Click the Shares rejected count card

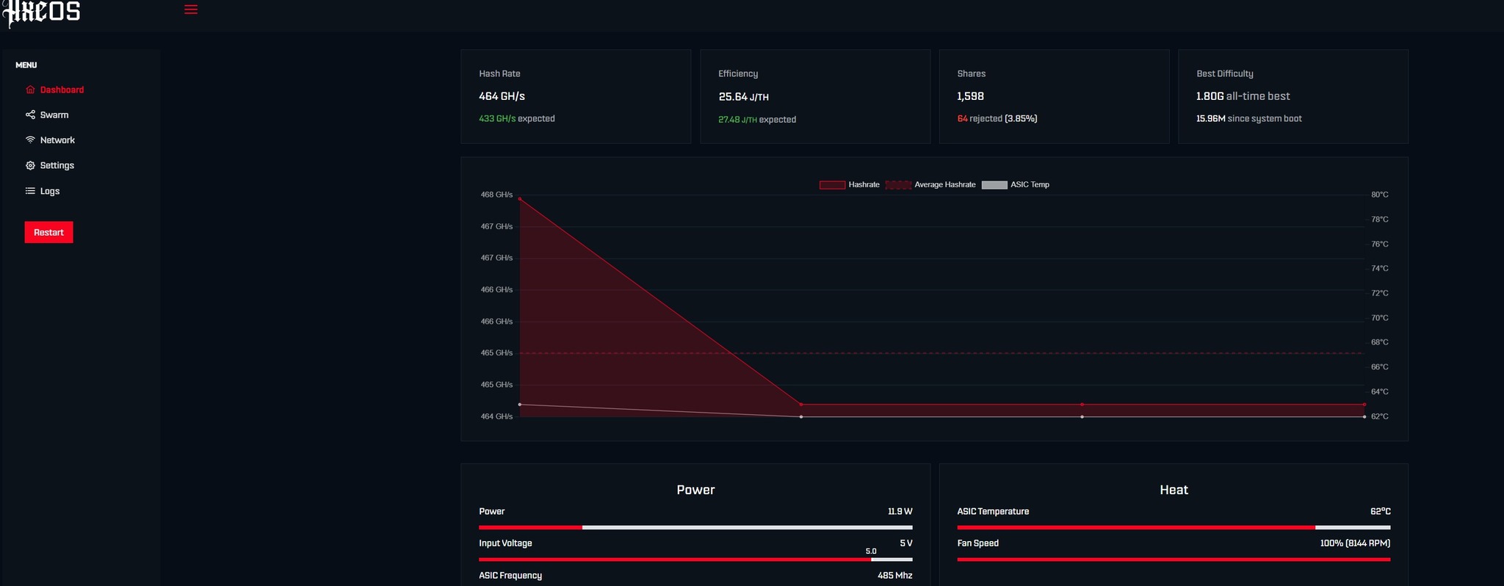tap(1054, 96)
